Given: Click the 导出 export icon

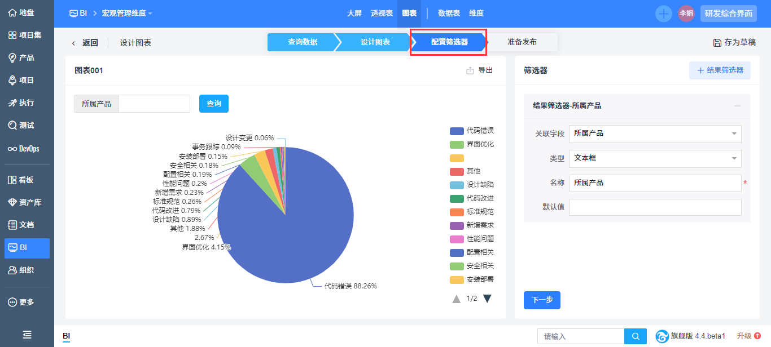Looking at the screenshot, I should click(470, 70).
